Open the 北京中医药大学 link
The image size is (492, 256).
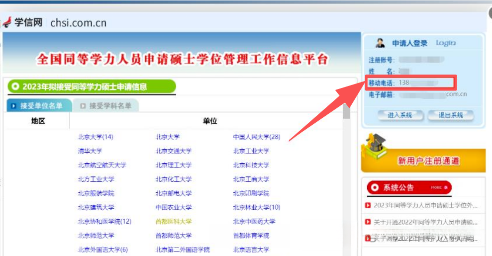254,222
